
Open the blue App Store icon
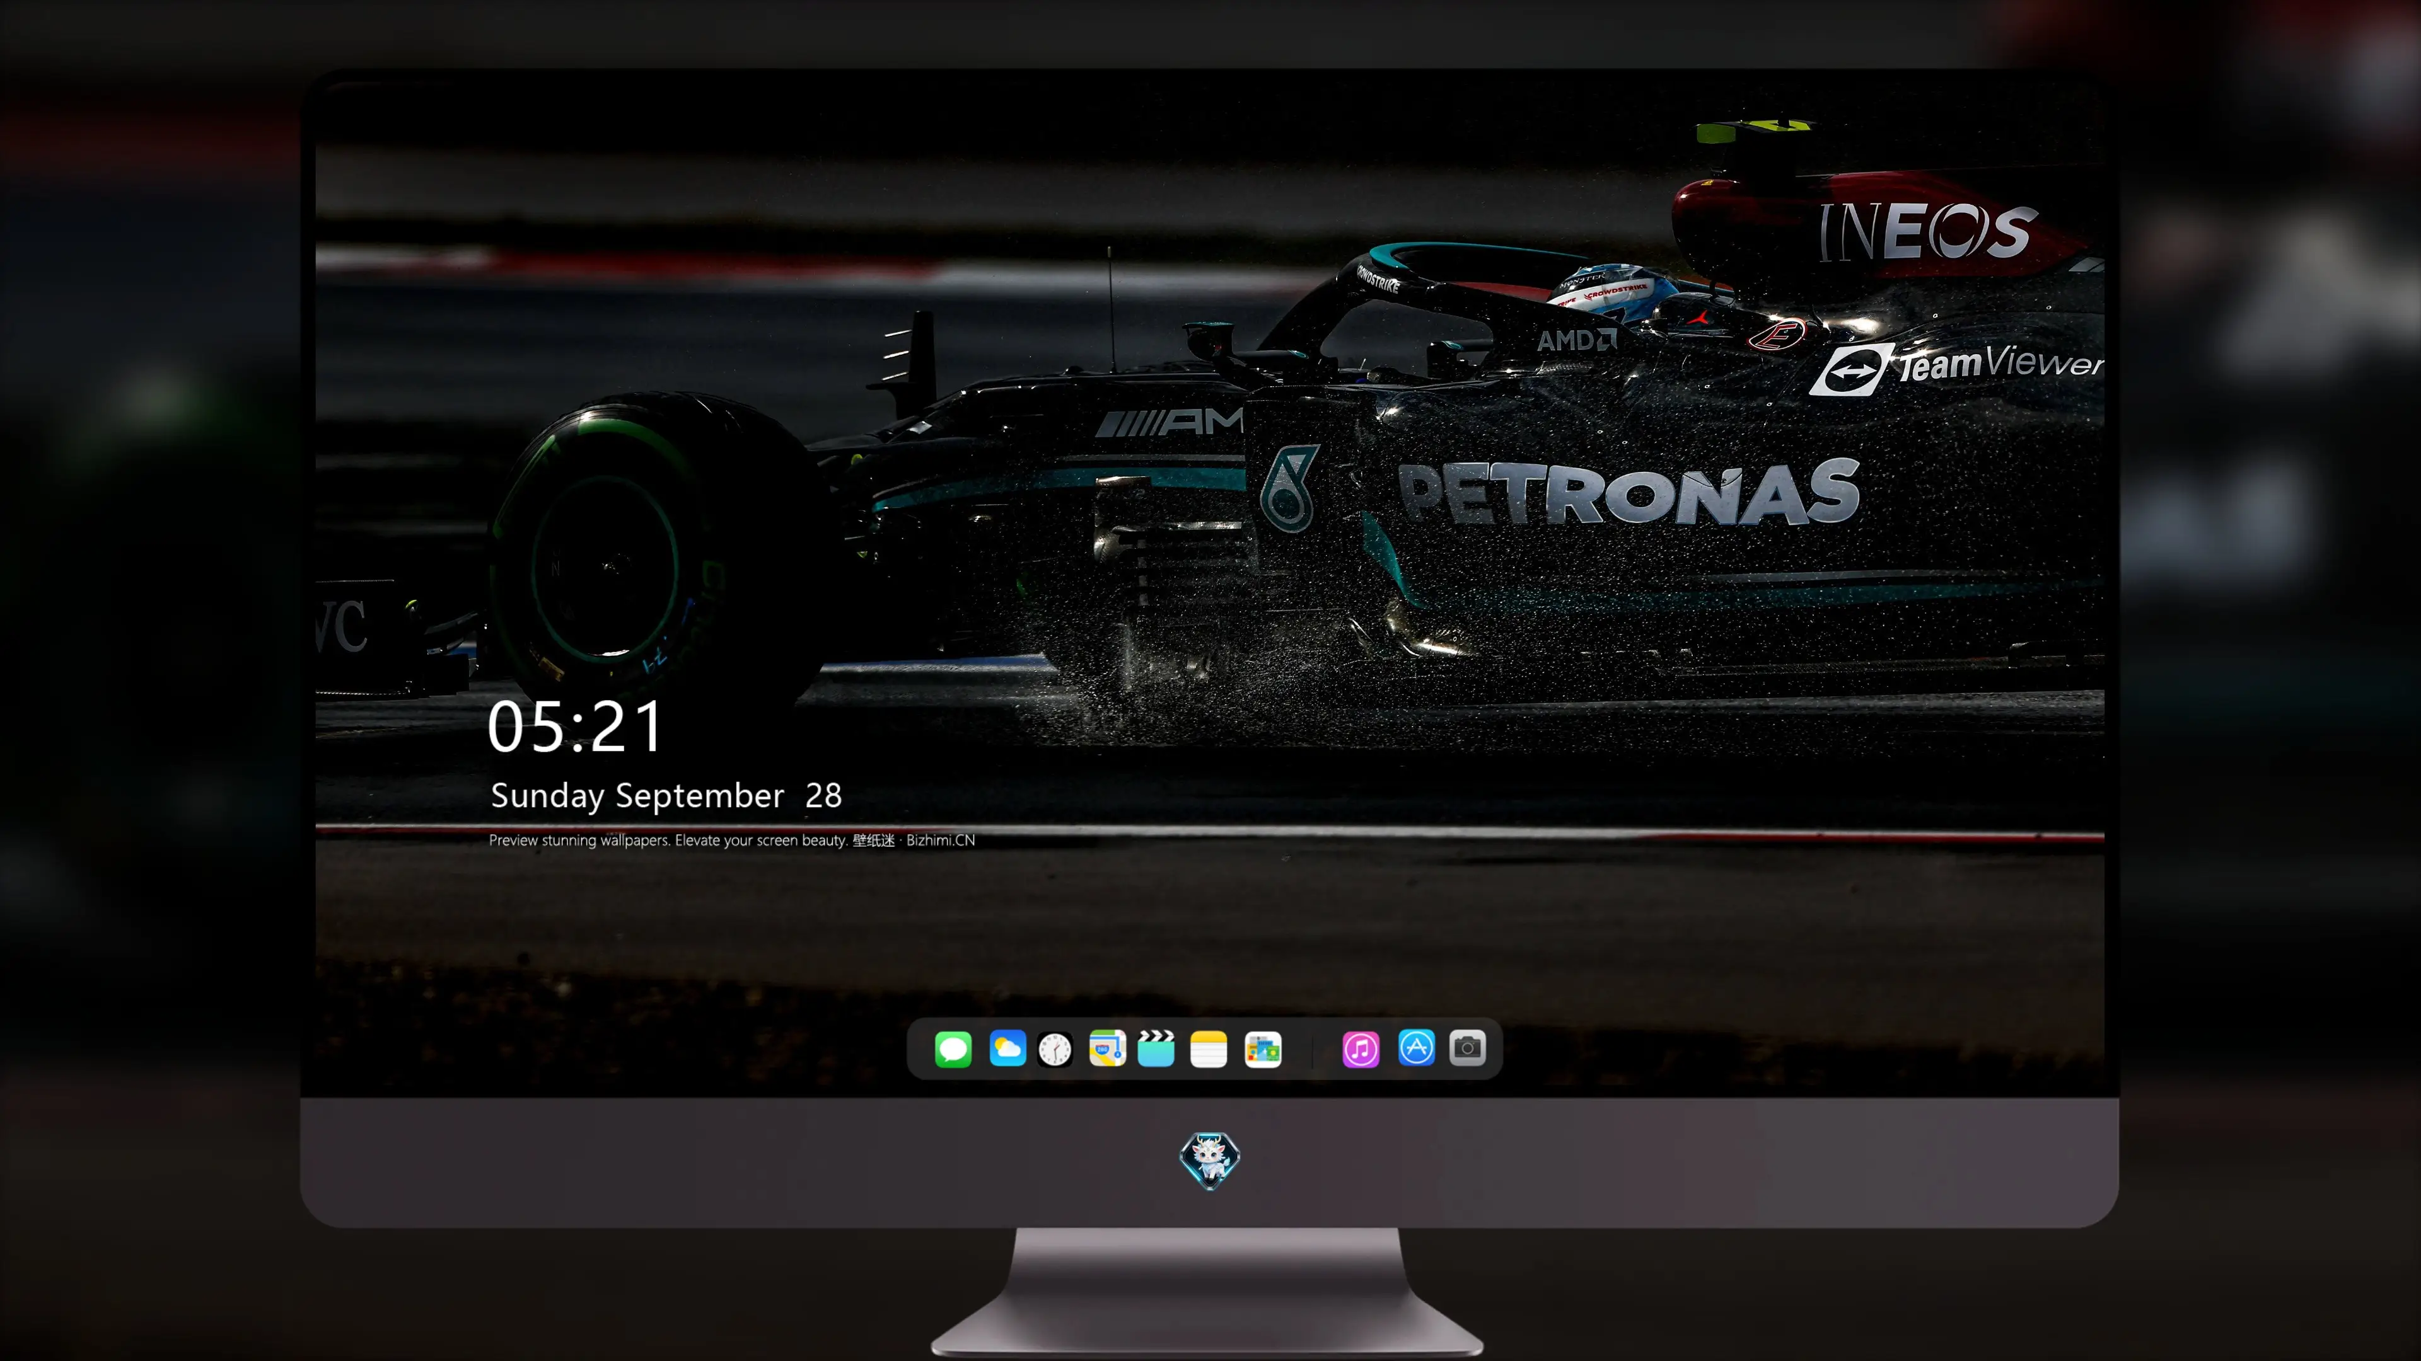tap(1416, 1048)
